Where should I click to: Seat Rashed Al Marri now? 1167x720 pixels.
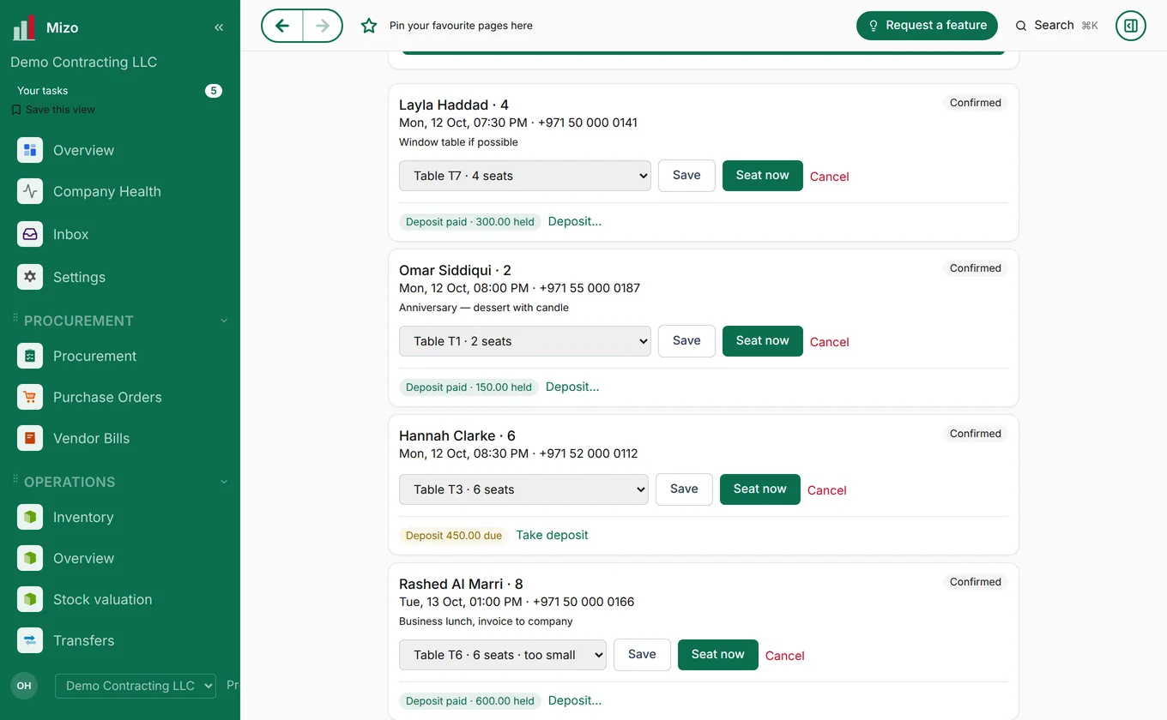(x=718, y=655)
